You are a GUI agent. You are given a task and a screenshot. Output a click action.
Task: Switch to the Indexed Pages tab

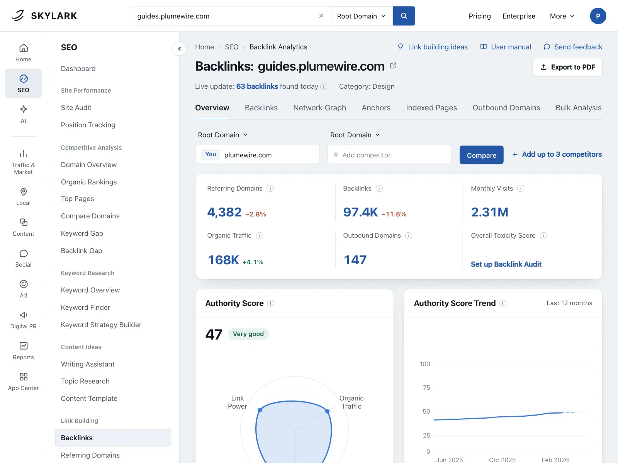click(x=431, y=108)
